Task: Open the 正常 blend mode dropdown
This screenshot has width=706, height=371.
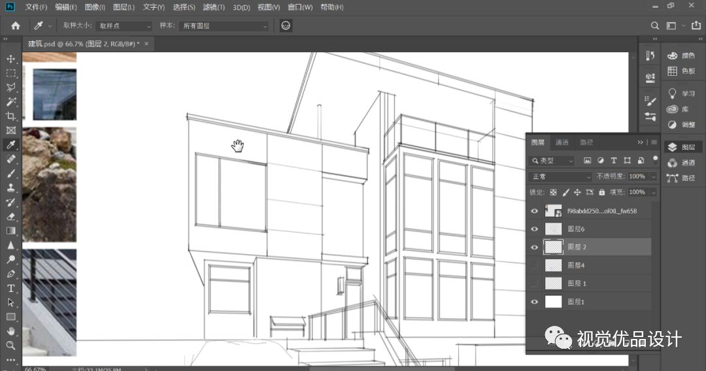Action: coord(561,177)
